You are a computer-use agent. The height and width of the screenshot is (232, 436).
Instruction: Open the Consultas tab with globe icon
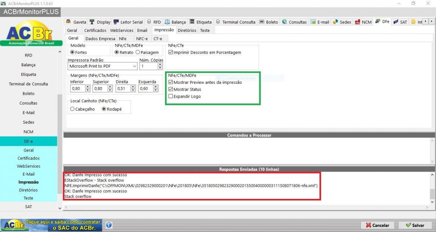pos(294,22)
